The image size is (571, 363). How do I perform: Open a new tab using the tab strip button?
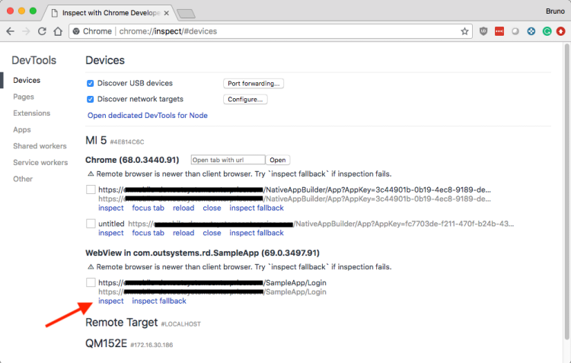(x=187, y=13)
